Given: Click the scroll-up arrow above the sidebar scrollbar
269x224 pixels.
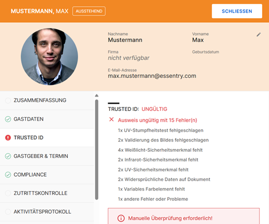Looking at the screenshot, I should click(x=96, y=96).
